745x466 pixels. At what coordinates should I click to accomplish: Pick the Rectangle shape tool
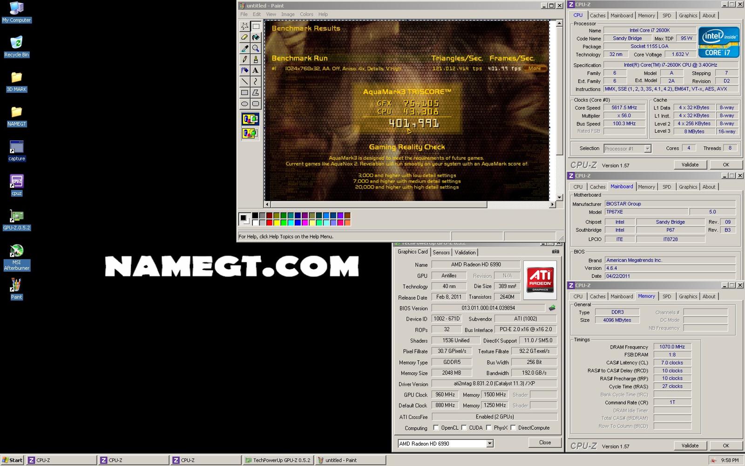[x=244, y=93]
